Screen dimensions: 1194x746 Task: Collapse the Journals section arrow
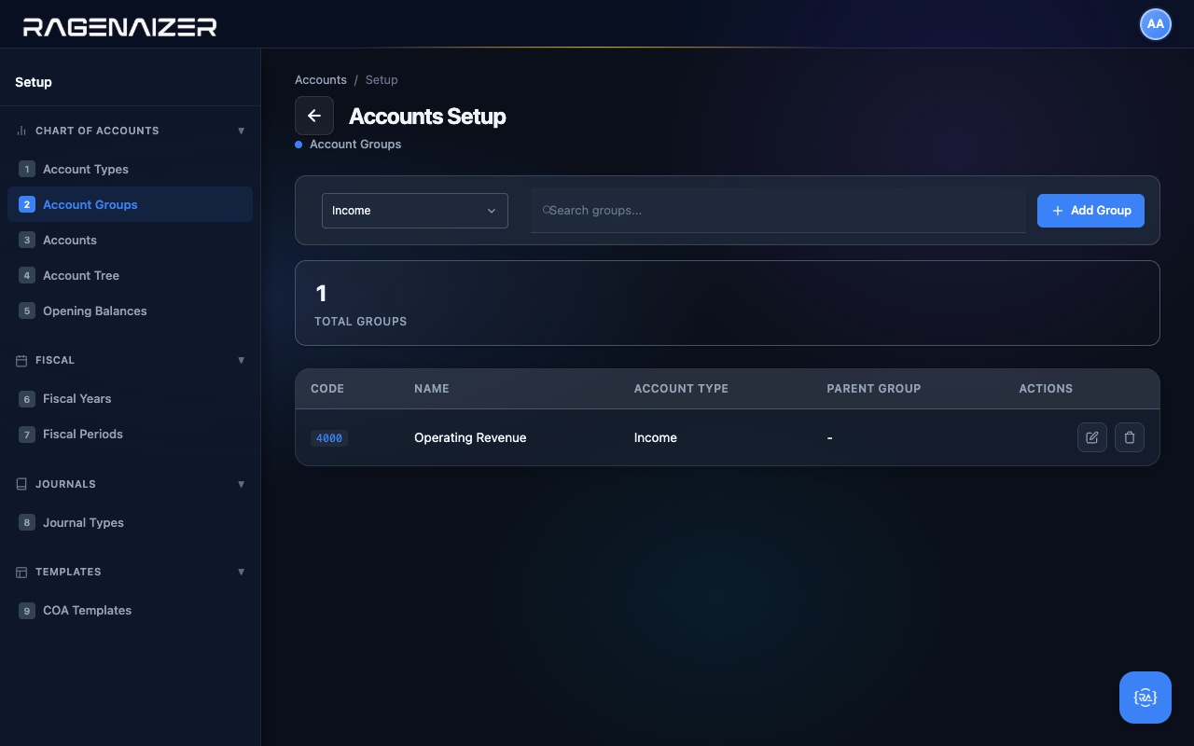point(242,484)
